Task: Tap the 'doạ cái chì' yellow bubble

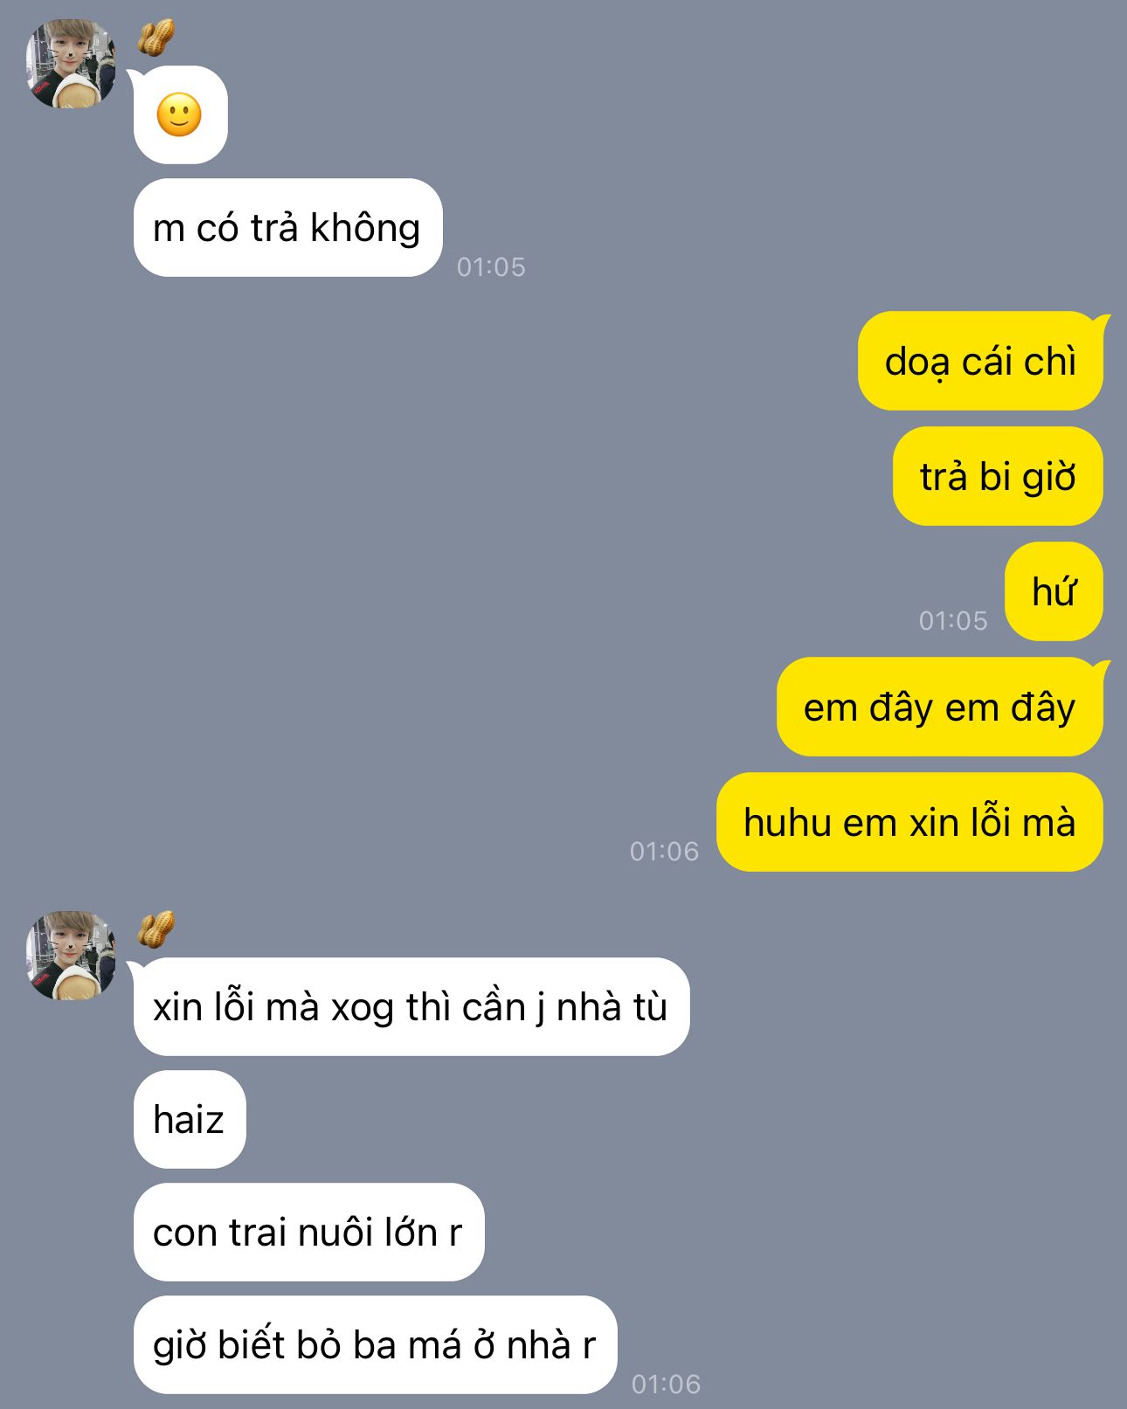Action: coord(980,361)
